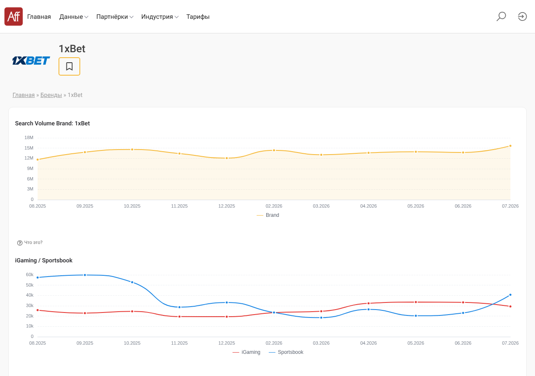
Task: Select the Brand point at 02.2026
Action: click(274, 150)
